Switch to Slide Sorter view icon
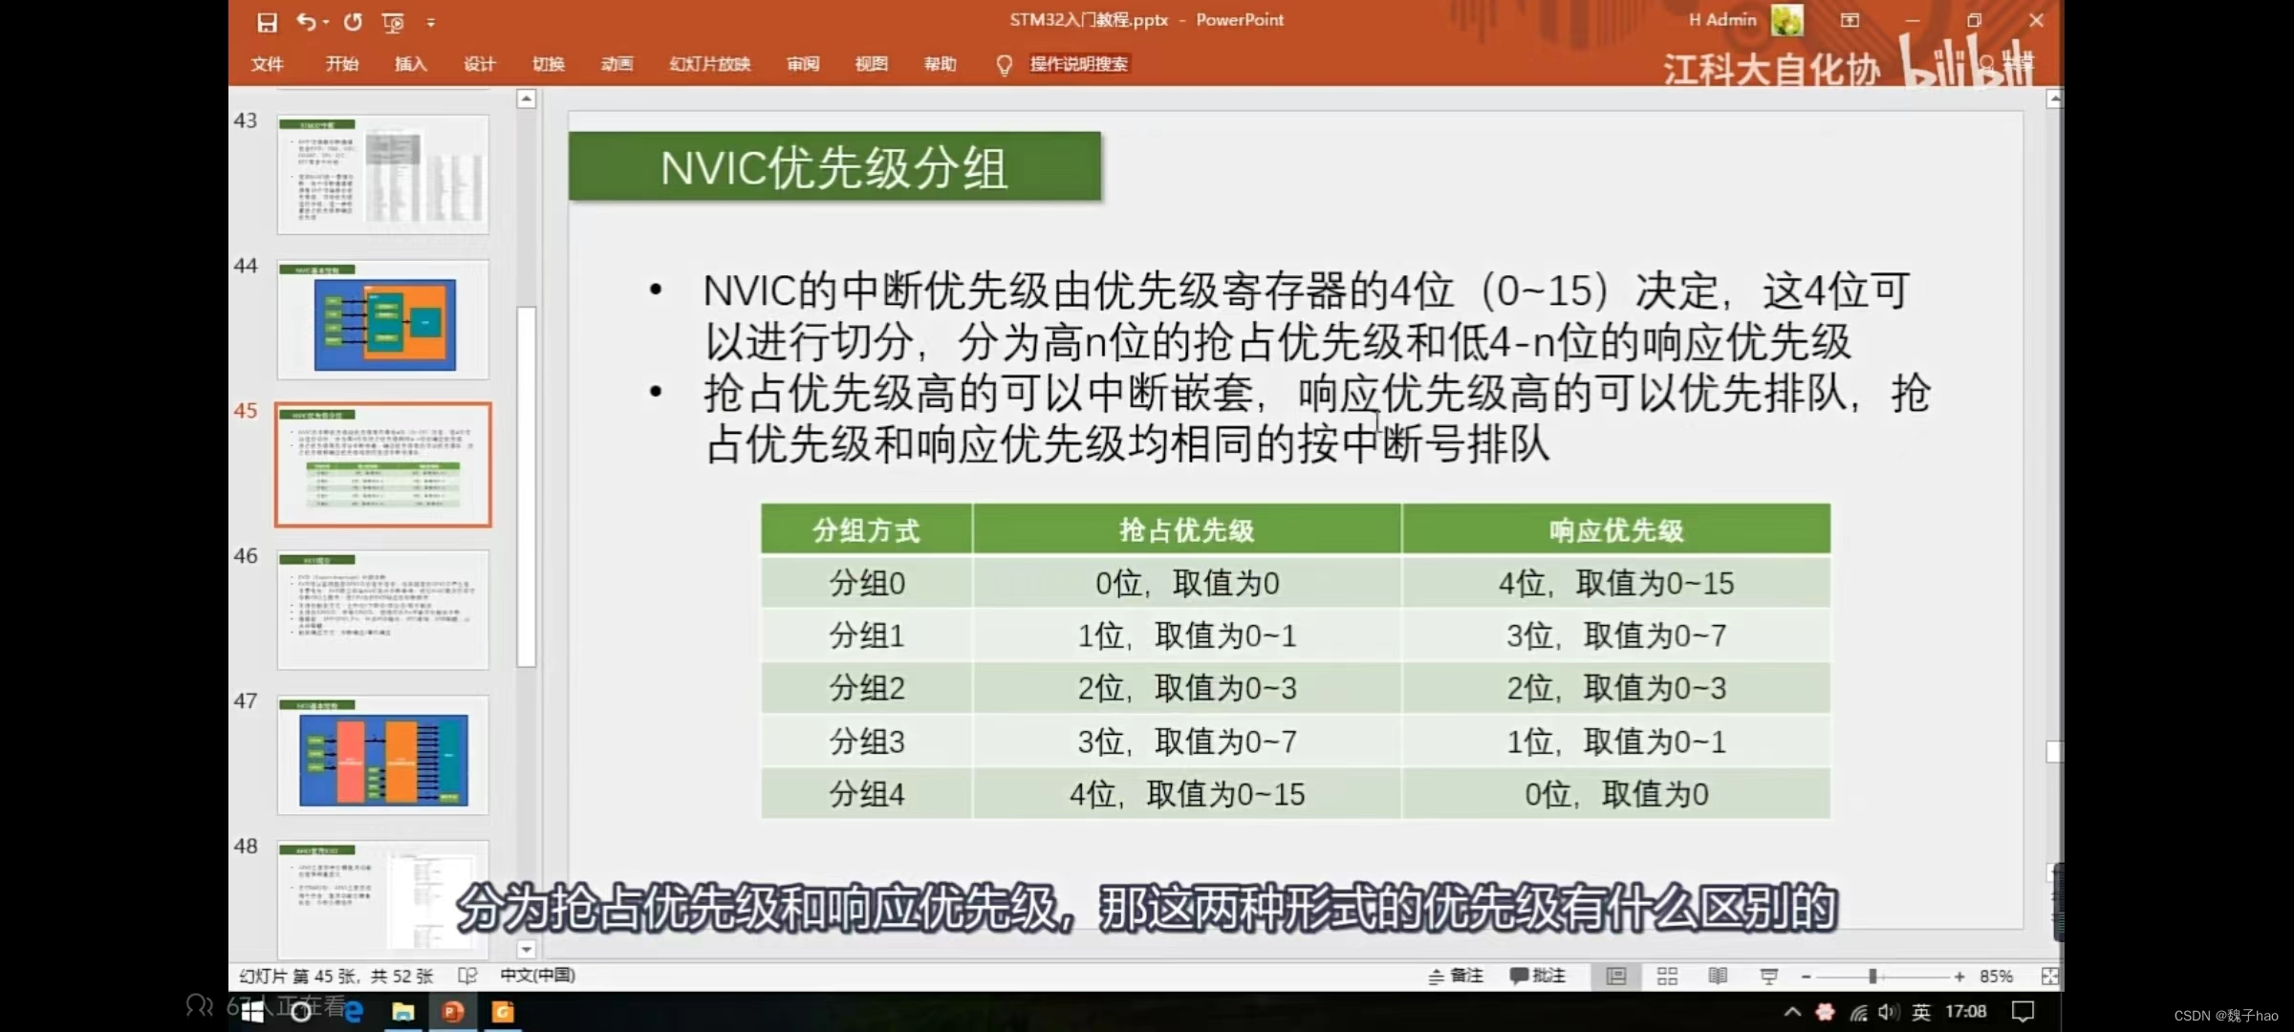 [x=1667, y=976]
